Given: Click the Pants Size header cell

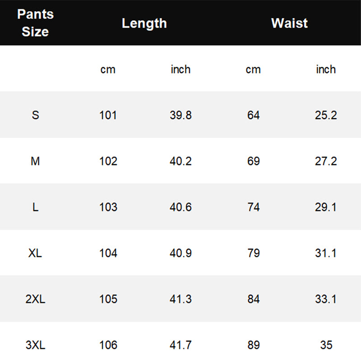Looking at the screenshot, I should [35, 23].
